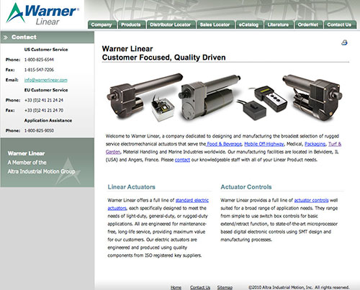Open the standard electric actuators link
The height and width of the screenshot is (290, 360).
click(x=192, y=200)
